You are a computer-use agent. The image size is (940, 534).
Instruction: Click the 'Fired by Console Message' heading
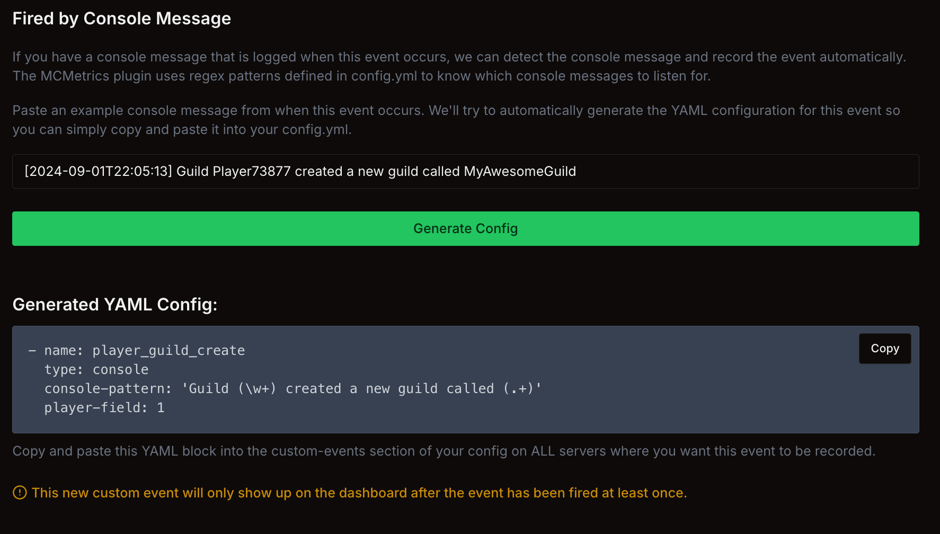(122, 19)
